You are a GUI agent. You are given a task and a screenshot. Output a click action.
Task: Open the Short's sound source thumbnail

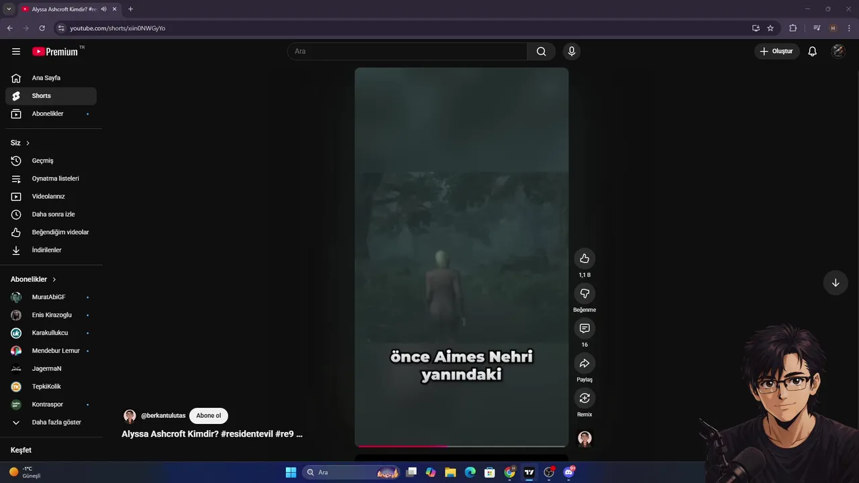point(585,439)
